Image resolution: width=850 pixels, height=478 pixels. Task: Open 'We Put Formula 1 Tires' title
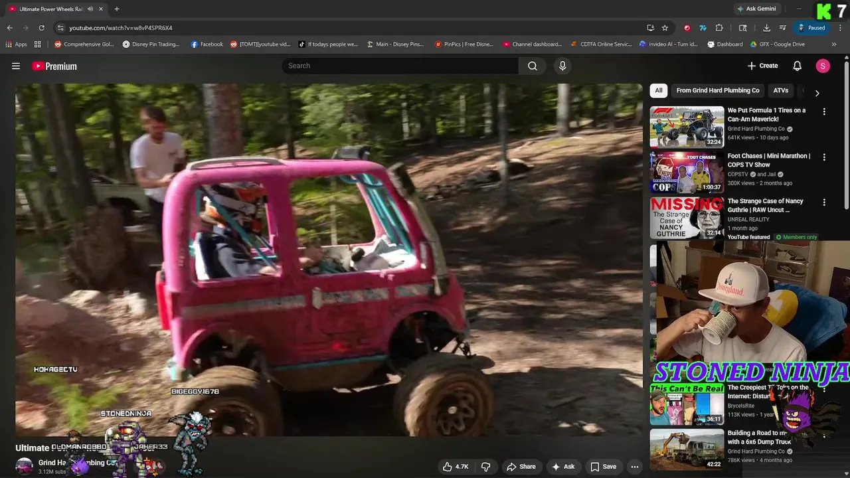coord(766,115)
